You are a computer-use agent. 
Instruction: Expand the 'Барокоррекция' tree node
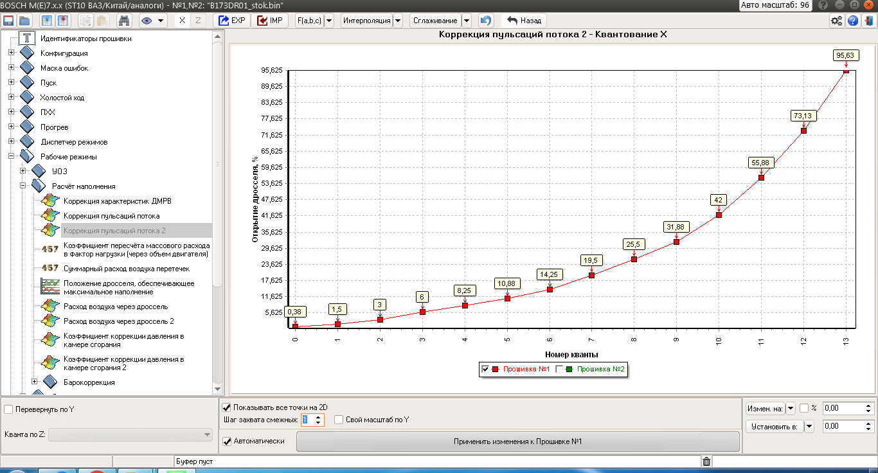point(35,382)
